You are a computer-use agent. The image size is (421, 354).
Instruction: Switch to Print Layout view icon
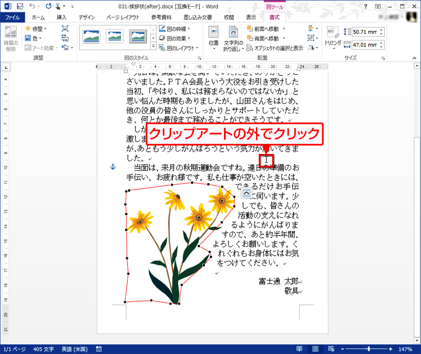[315, 349]
